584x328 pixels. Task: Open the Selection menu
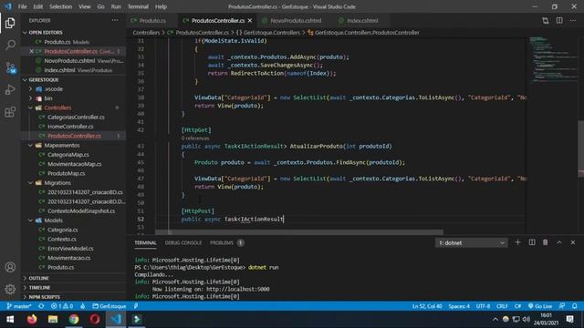61,6
